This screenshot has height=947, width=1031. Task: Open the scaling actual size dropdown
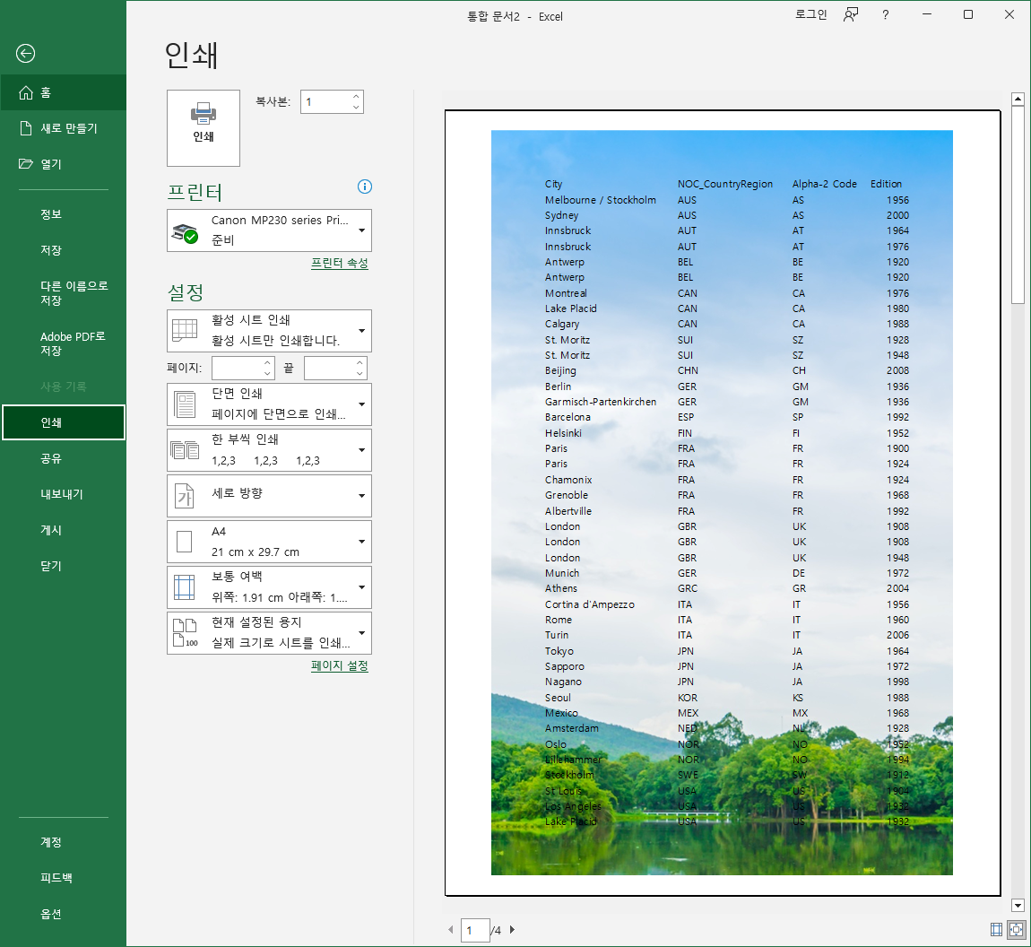[269, 632]
